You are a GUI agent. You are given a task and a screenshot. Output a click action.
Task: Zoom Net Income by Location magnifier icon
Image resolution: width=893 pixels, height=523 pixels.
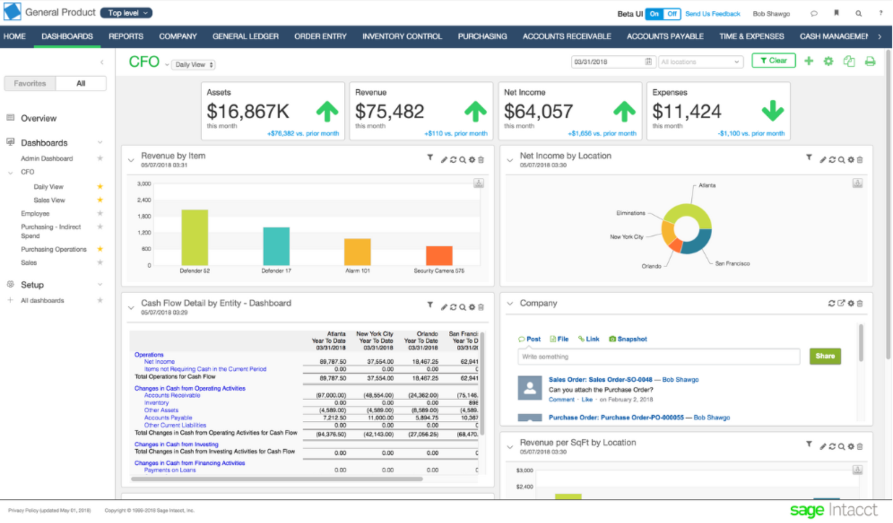click(x=841, y=160)
